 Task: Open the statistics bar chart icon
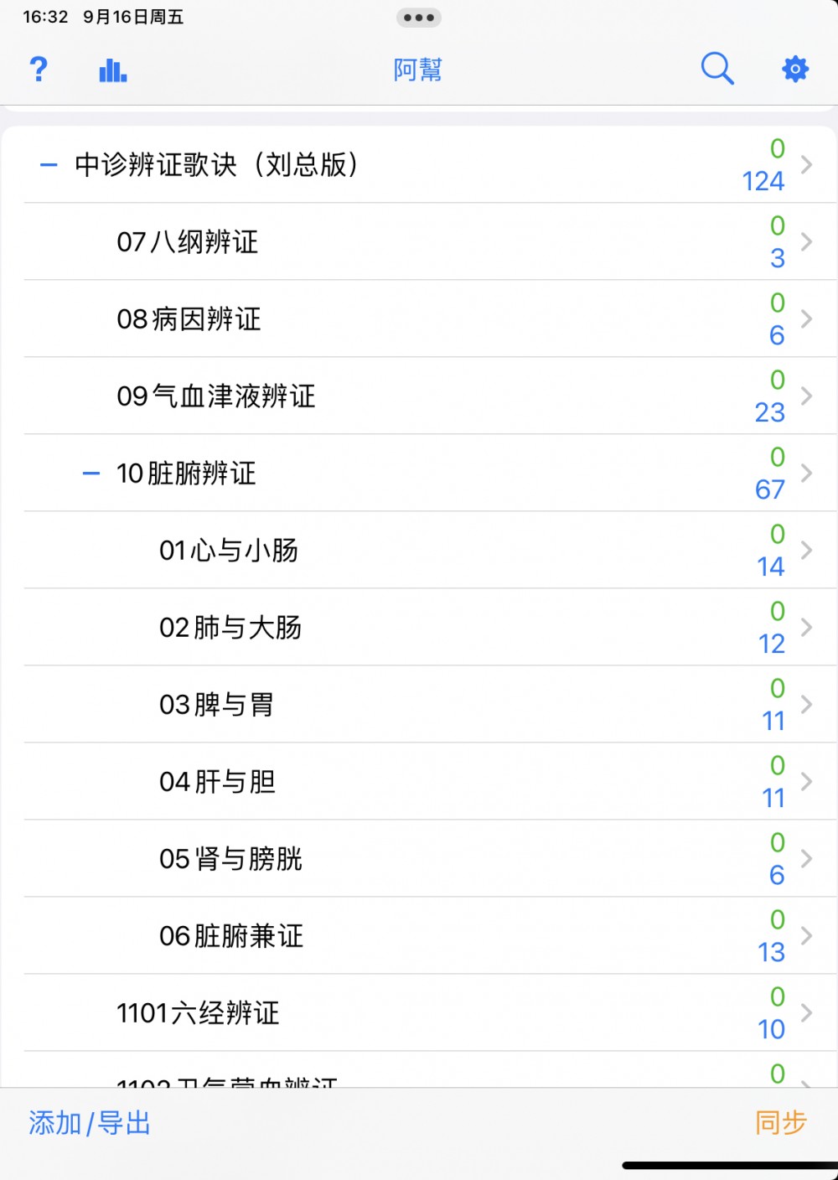(x=112, y=70)
